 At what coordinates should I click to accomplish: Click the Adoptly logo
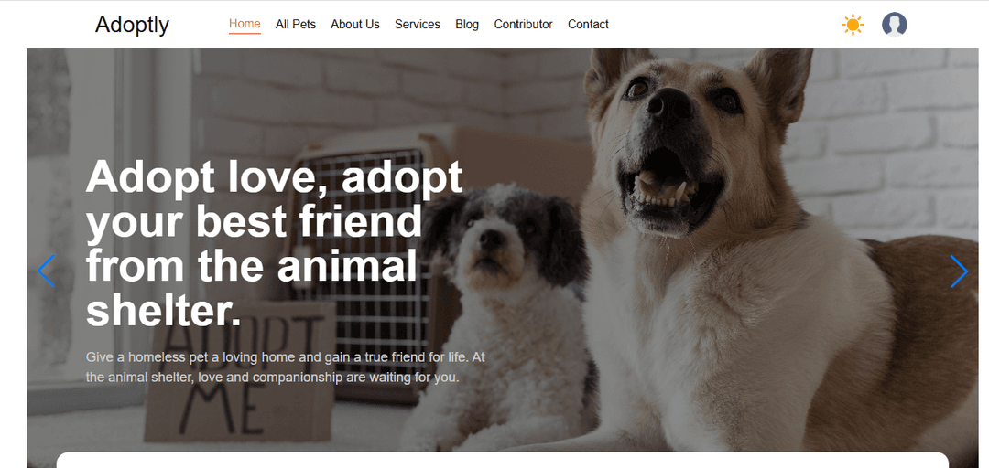click(x=132, y=25)
